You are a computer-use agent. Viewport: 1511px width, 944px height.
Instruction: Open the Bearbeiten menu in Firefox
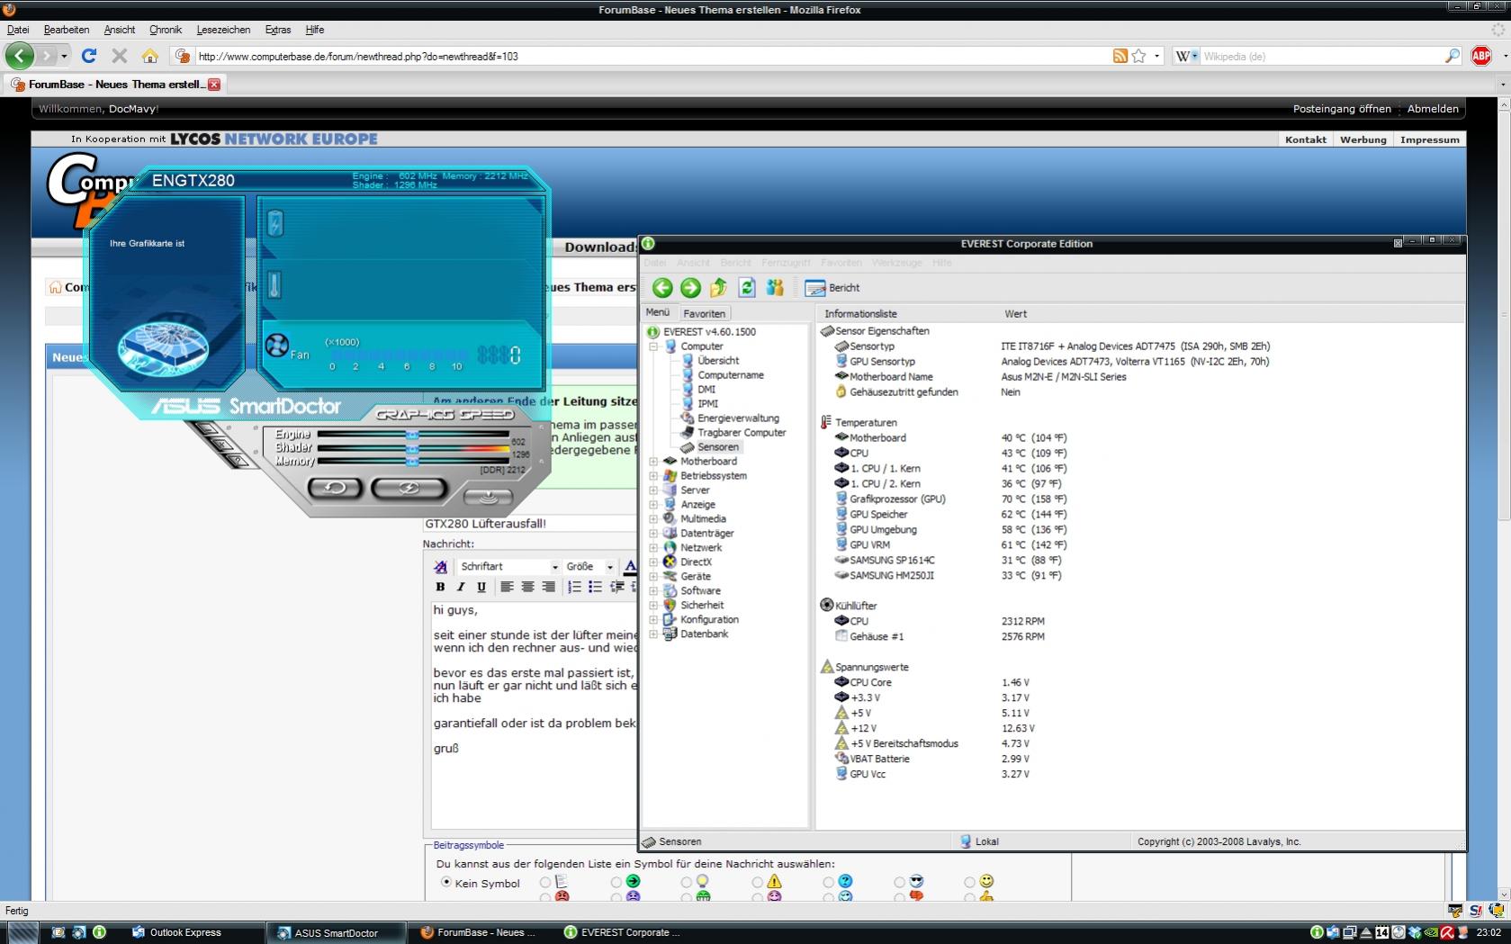67,30
